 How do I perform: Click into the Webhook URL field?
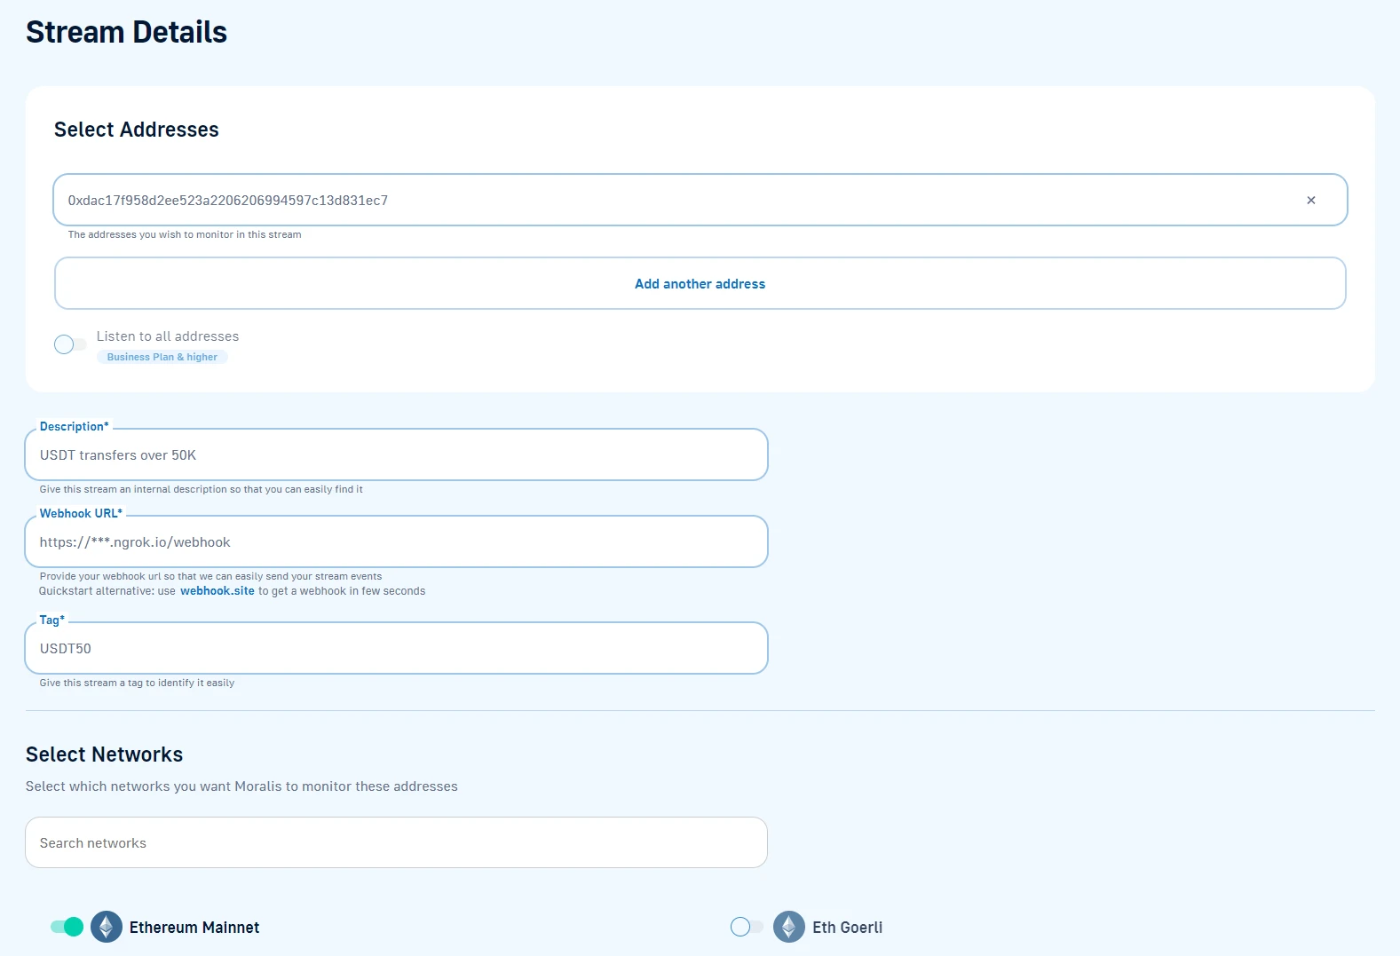(396, 542)
